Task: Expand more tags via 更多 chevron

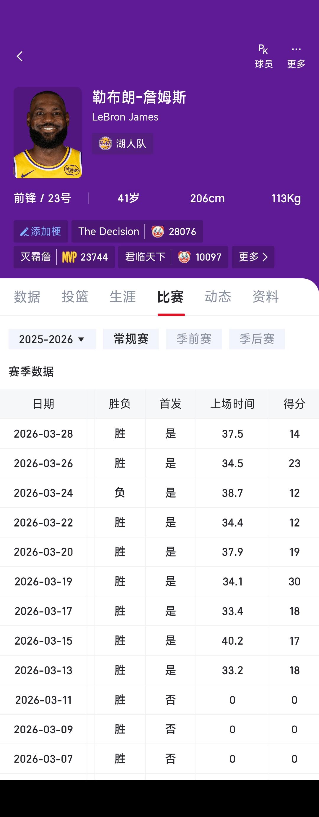Action: tap(253, 257)
